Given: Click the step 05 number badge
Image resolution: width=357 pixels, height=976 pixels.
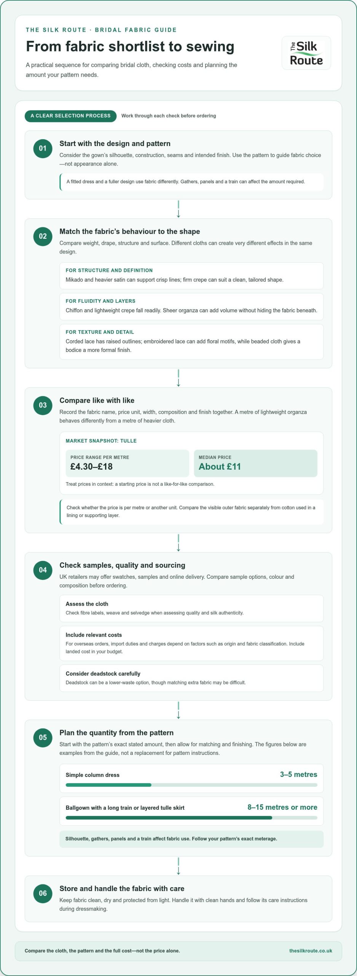Looking at the screenshot, I should coord(43,737).
